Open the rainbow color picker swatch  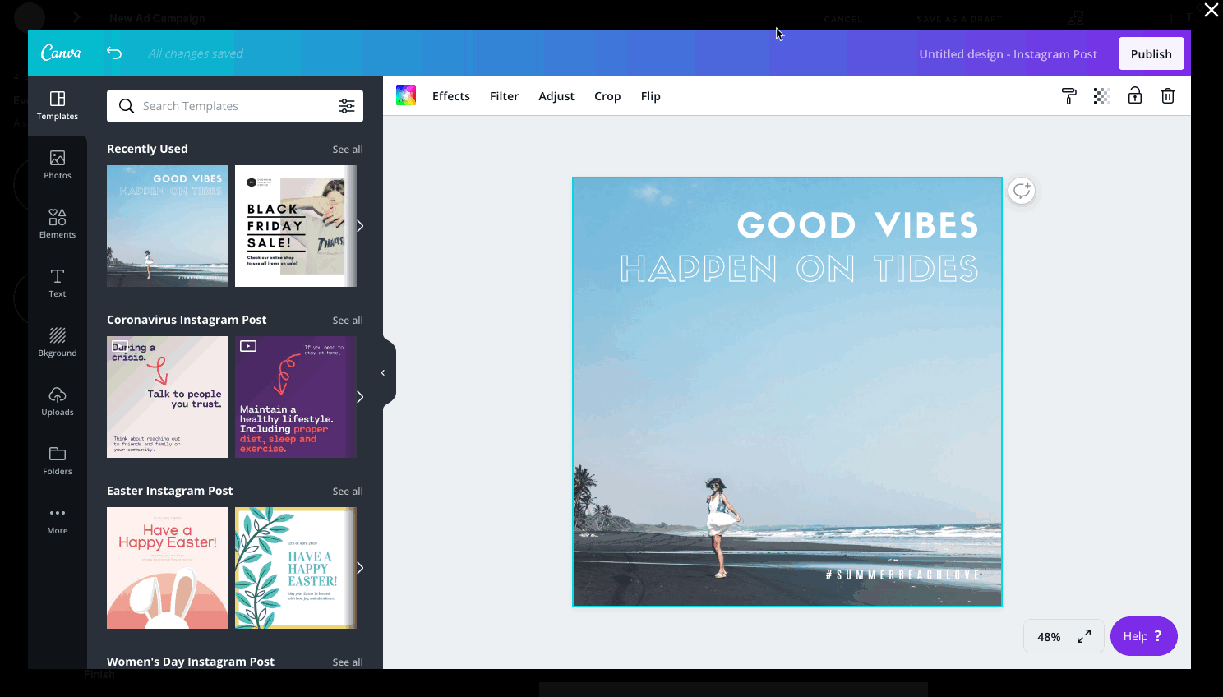click(x=406, y=95)
